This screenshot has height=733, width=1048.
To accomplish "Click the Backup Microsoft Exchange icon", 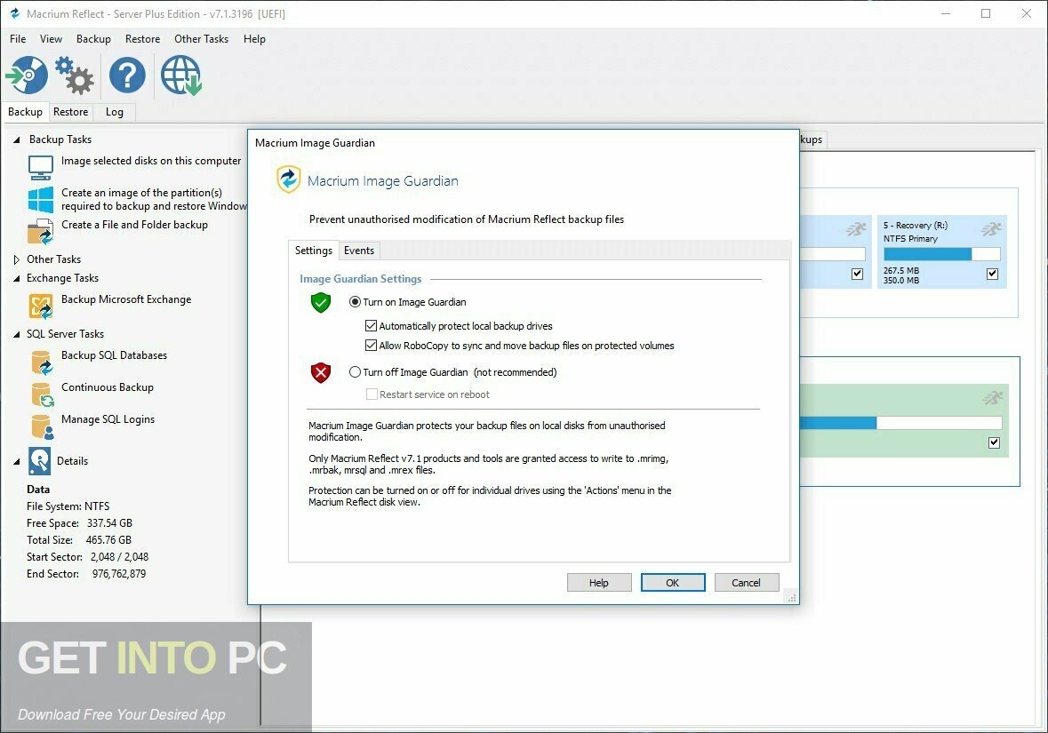I will point(41,306).
